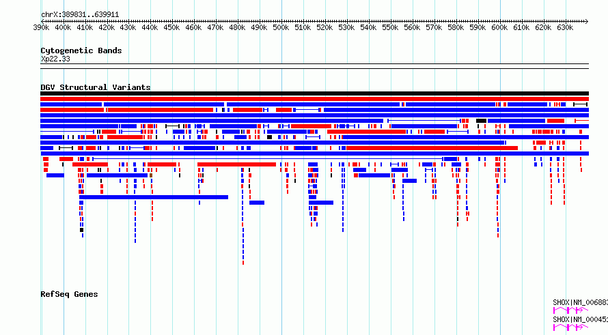Open the SHOX|NM_00045 gene label
Image resolution: width=608 pixels, height=335 pixels.
point(580,319)
